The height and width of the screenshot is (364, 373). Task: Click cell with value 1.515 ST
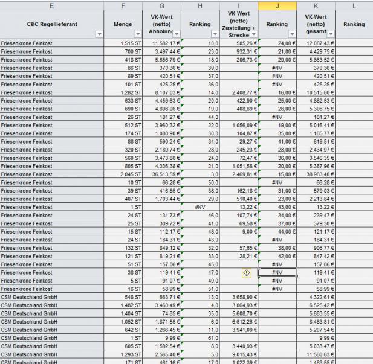(123, 43)
